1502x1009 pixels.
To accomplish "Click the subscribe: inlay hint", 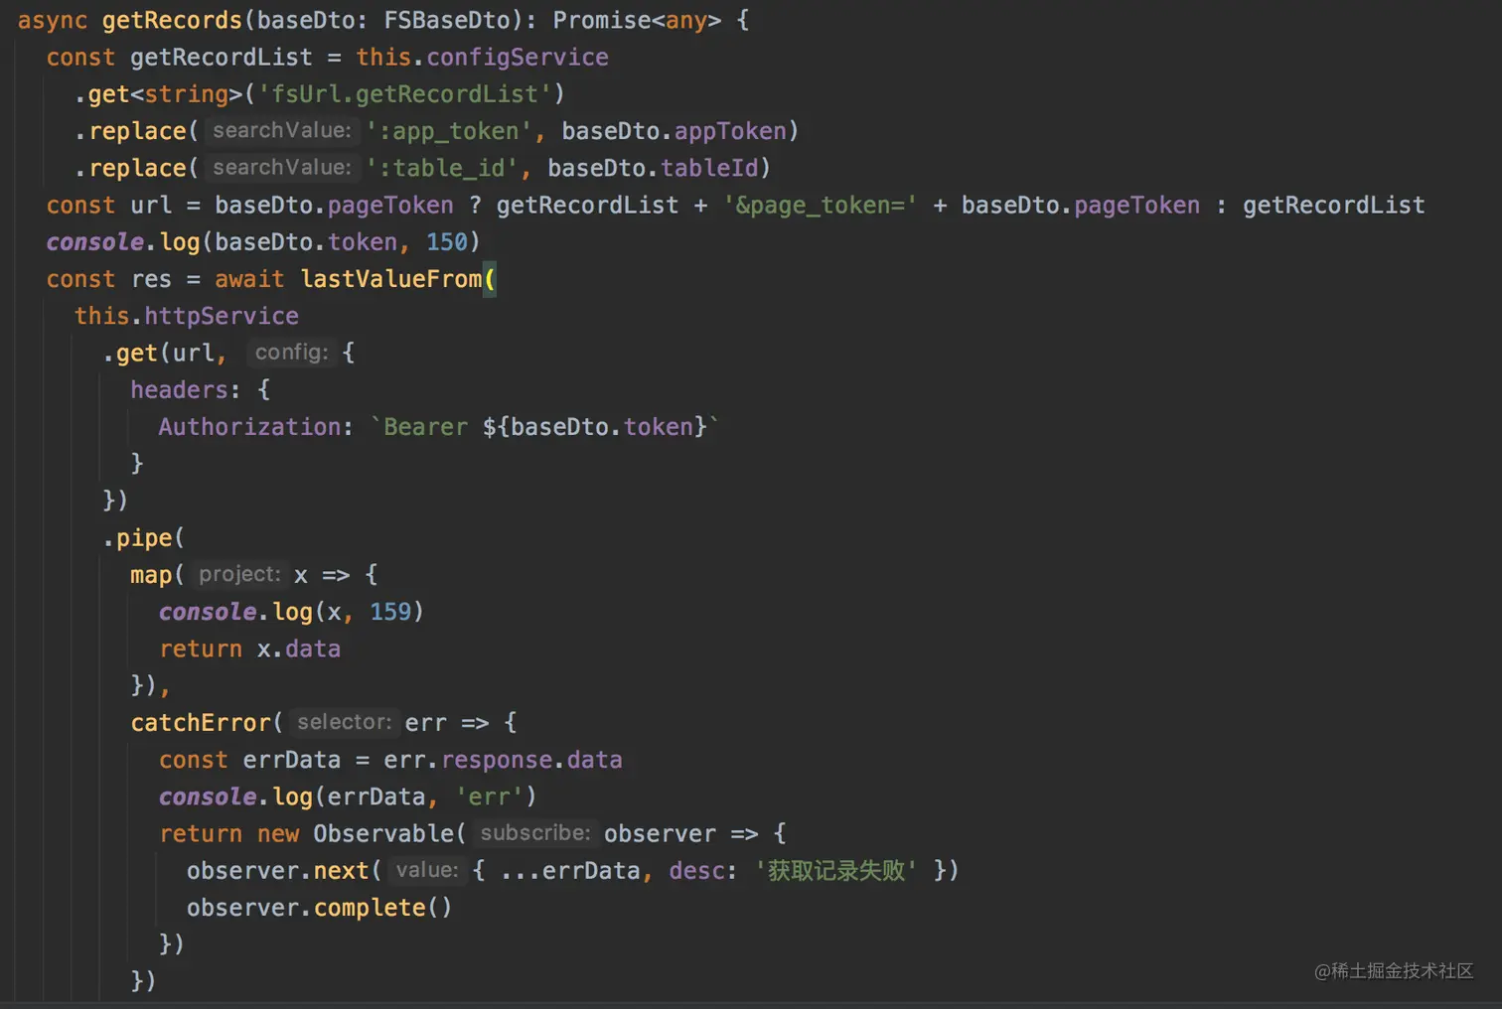I will click(x=534, y=834).
